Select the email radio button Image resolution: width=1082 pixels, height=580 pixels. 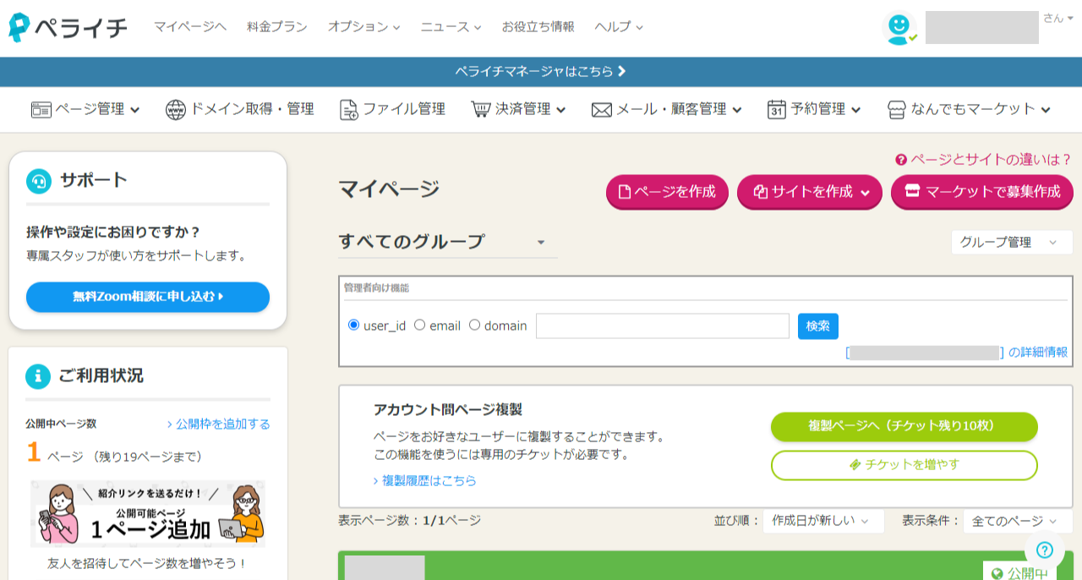click(x=419, y=326)
